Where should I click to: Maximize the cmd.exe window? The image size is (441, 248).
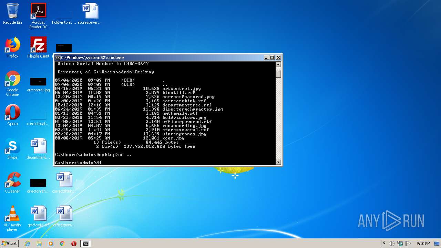click(272, 58)
